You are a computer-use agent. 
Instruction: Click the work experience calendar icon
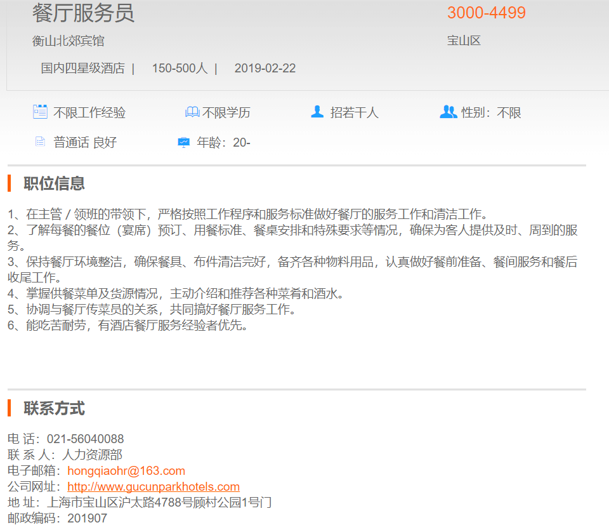[x=40, y=112]
